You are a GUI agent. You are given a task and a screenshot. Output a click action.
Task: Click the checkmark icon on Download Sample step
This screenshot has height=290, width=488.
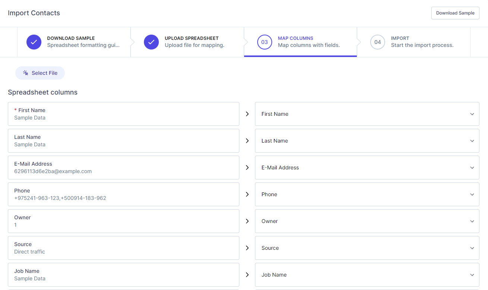[34, 42]
